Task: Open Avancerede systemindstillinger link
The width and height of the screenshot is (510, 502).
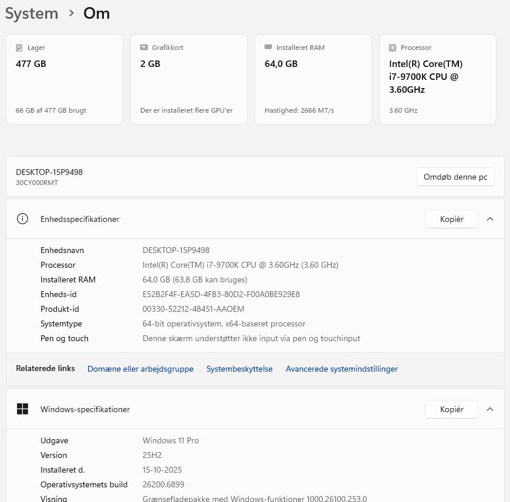Action: pos(342,369)
